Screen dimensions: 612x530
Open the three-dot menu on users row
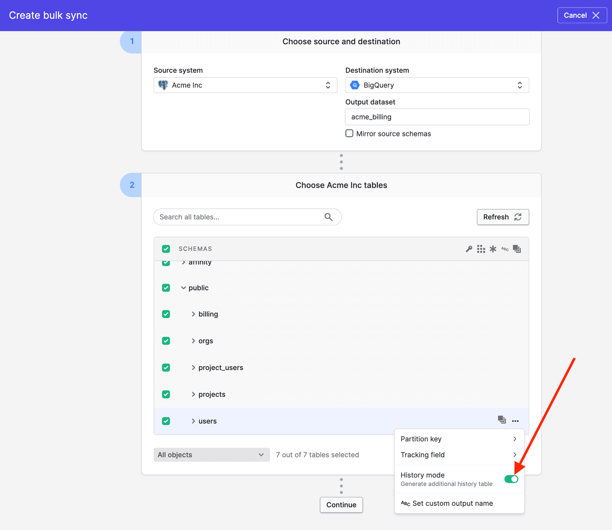click(x=515, y=421)
